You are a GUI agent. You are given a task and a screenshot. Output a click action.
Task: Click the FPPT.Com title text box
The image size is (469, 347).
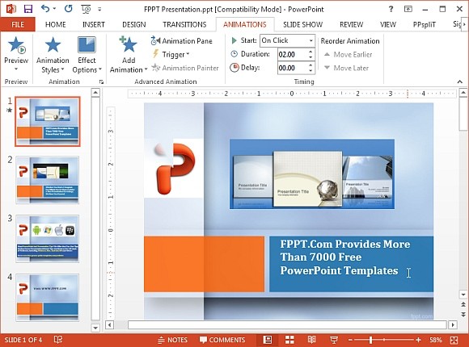(351, 264)
